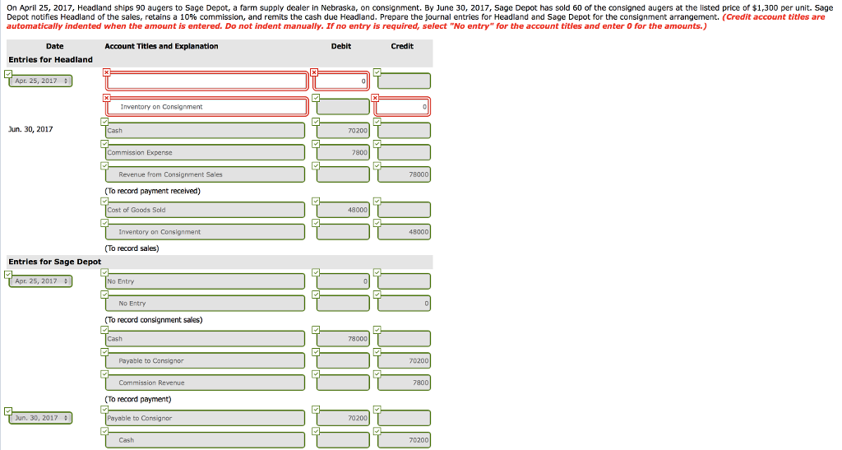Click the green checkmark above the 7800 credit in Commission Revenue row

tap(377, 373)
